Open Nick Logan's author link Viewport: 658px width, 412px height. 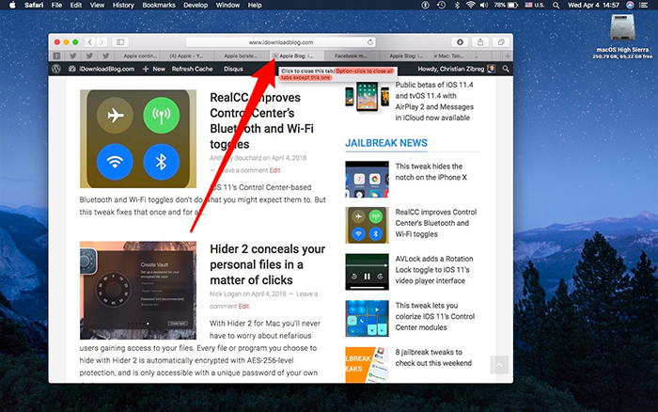(x=225, y=294)
